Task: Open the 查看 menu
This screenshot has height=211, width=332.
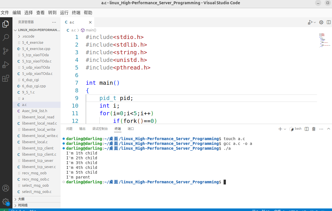Action: click(x=40, y=13)
